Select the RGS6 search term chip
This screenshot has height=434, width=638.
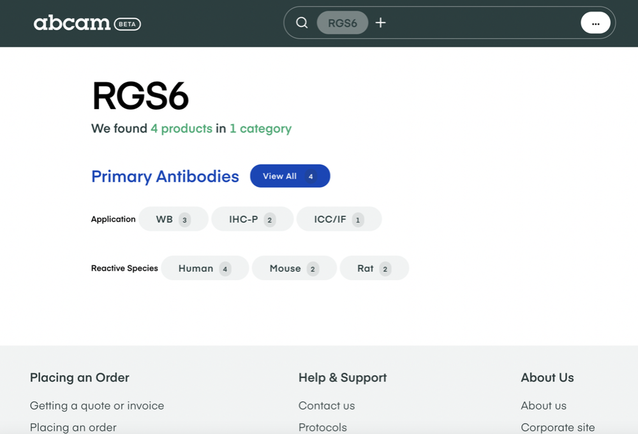click(x=343, y=23)
